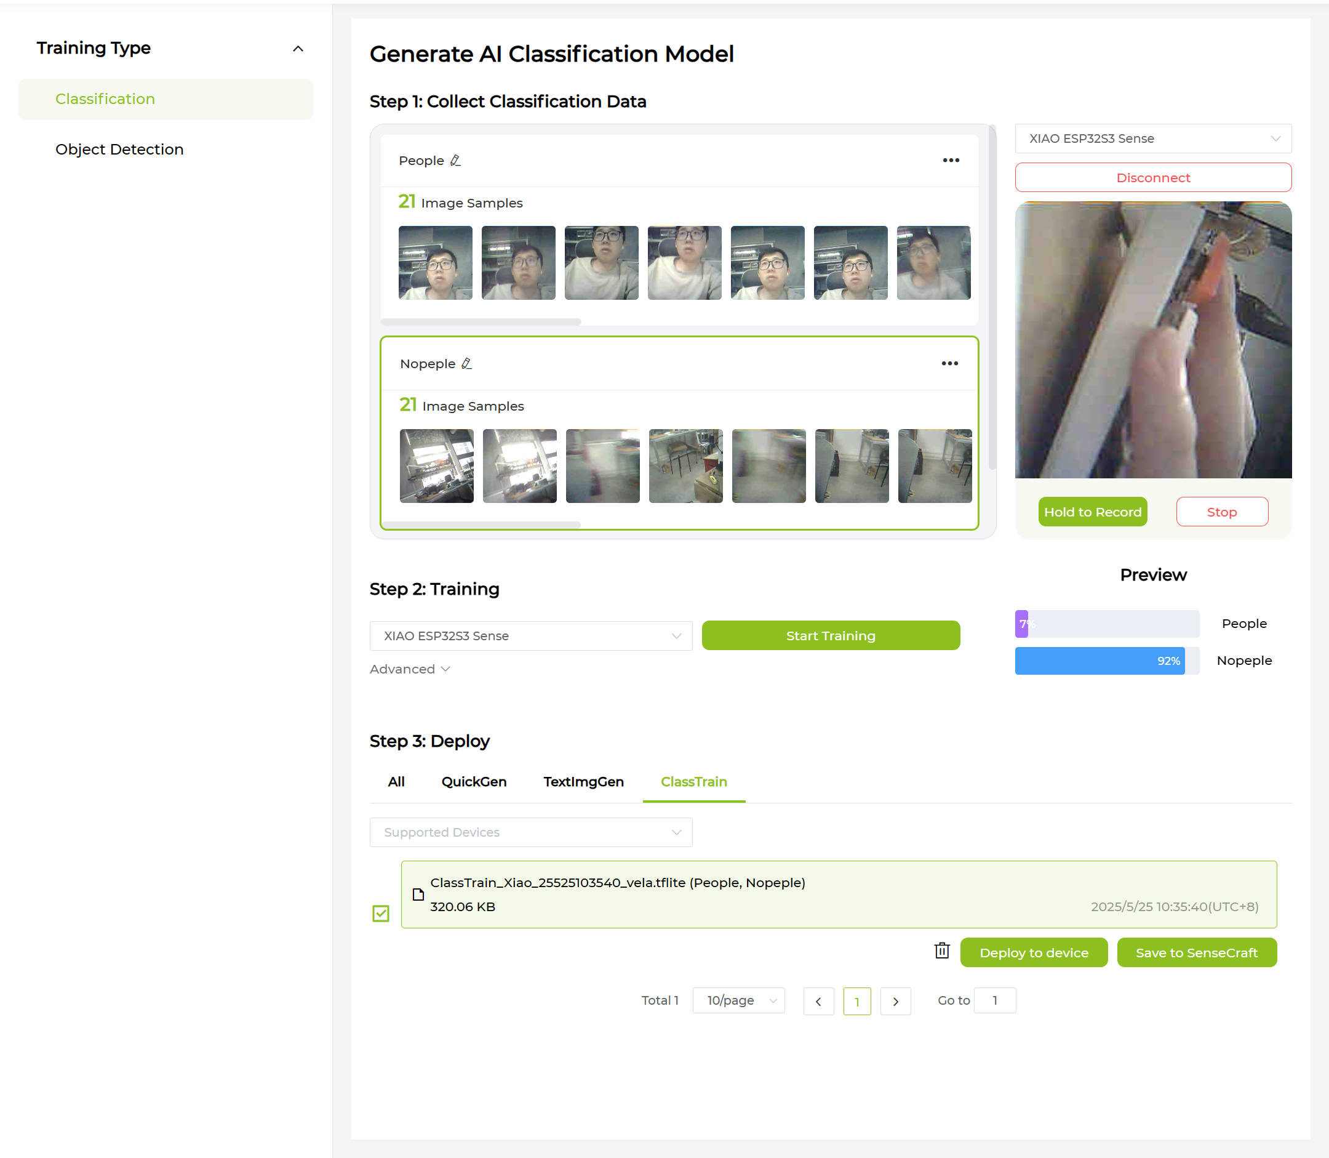Edit the People class name pencil icon

[455, 160]
